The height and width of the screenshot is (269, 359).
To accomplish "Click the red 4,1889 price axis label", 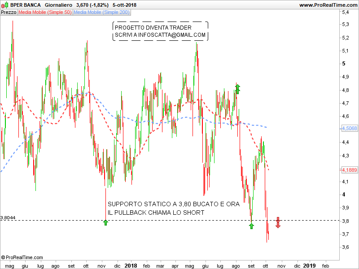I will [x=349, y=170].
